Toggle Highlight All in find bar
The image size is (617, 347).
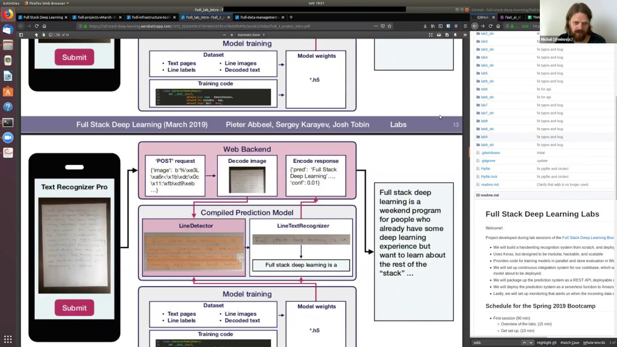coord(546,343)
